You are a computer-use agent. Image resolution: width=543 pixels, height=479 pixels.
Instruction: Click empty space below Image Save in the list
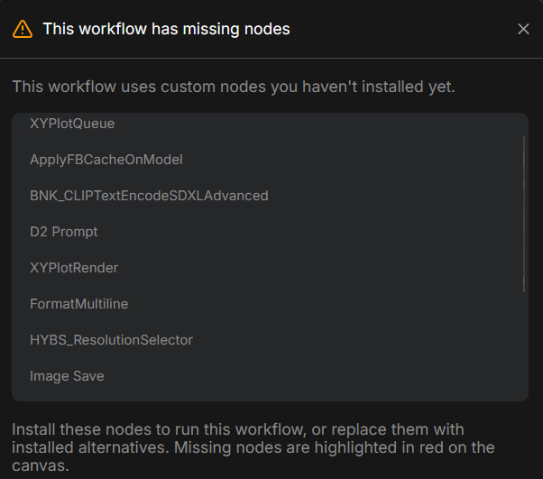pos(271,393)
